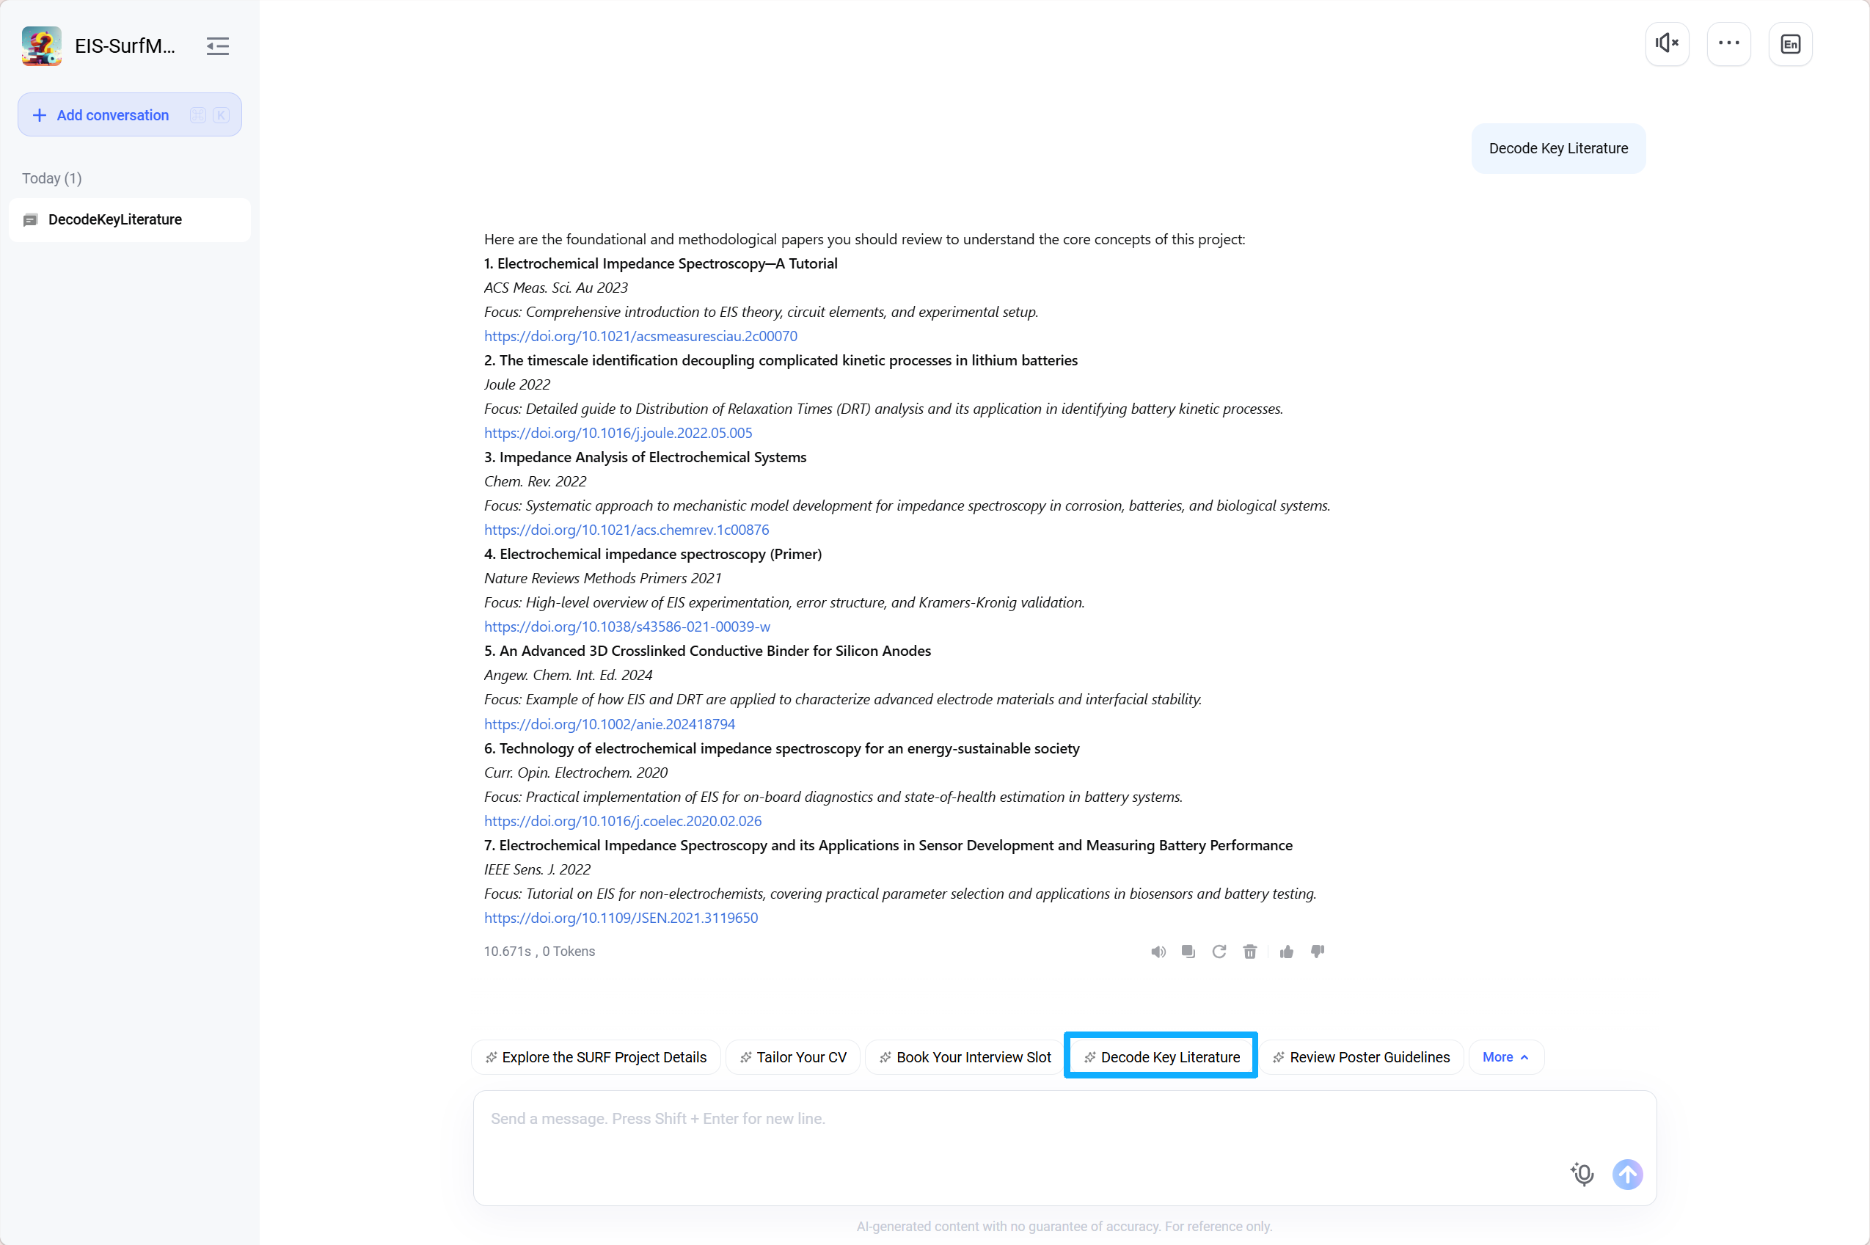Click the Add conversation button
The height and width of the screenshot is (1245, 1870).
129,115
